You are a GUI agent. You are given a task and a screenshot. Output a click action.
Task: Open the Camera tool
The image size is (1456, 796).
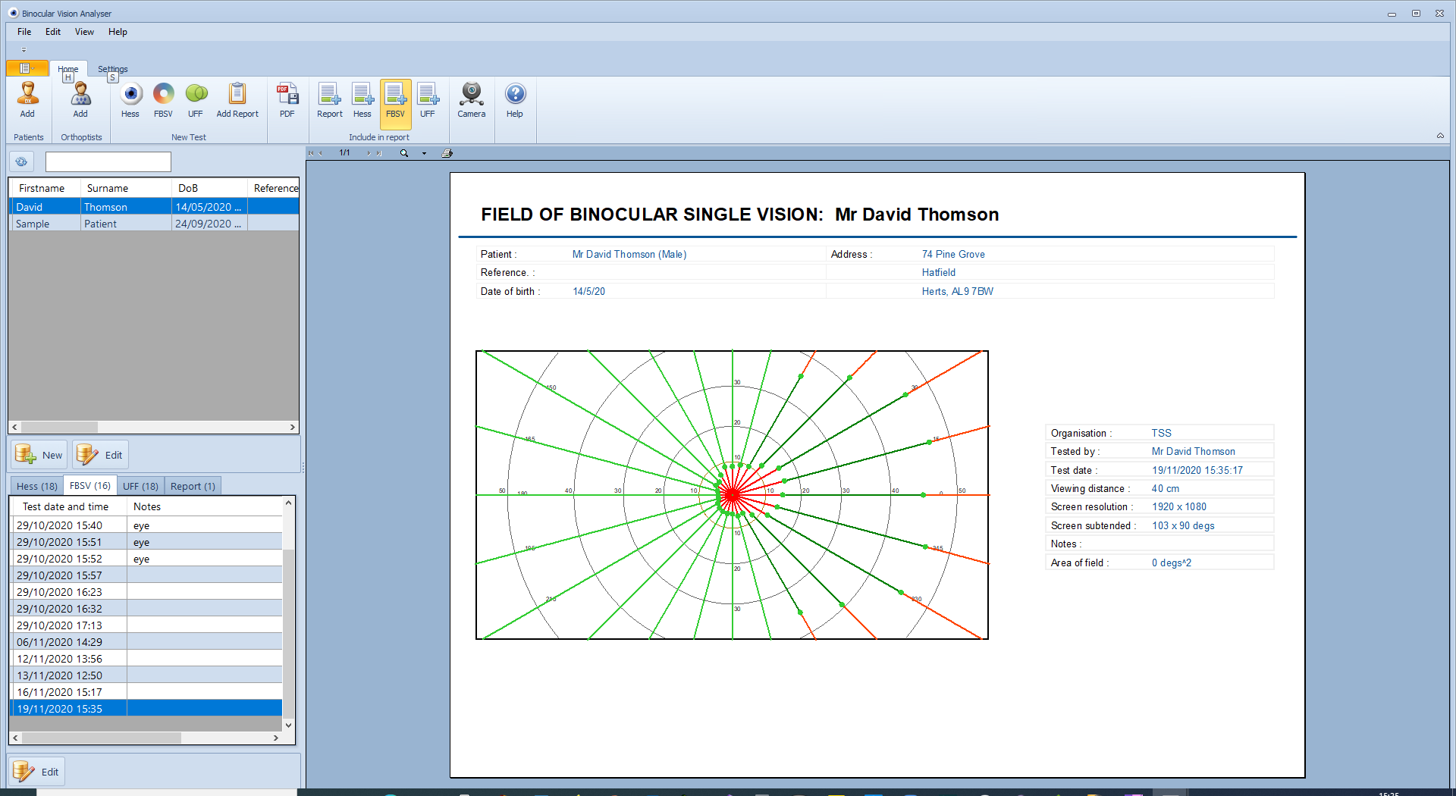(x=471, y=99)
